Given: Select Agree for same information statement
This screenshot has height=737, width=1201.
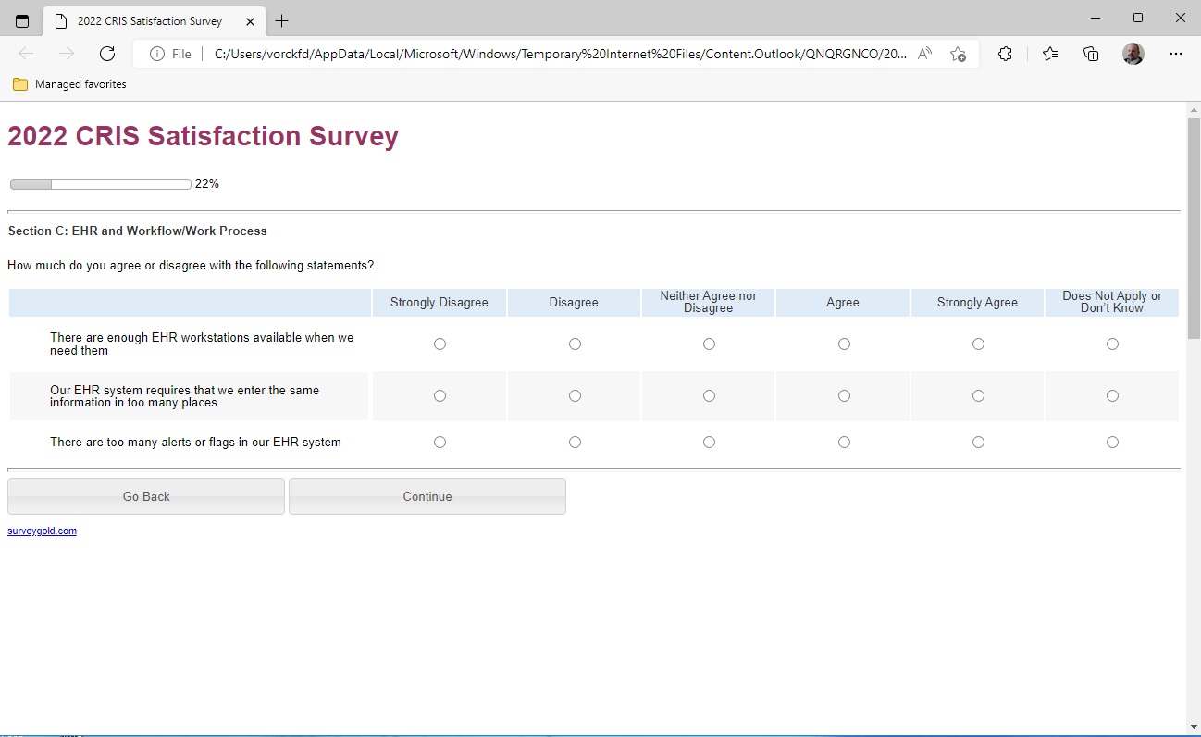Looking at the screenshot, I should point(844,396).
